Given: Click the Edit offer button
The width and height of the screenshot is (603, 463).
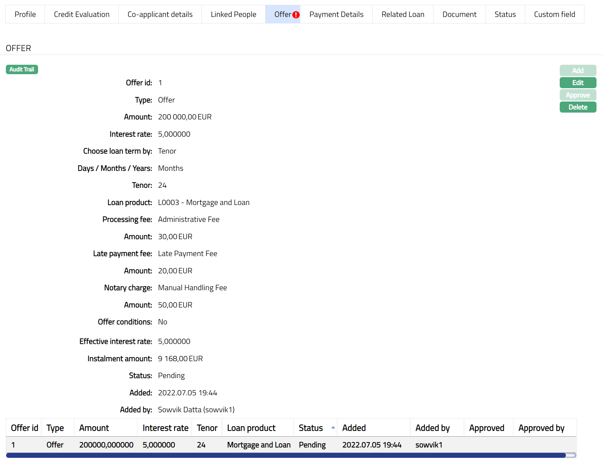Looking at the screenshot, I should tap(578, 83).
